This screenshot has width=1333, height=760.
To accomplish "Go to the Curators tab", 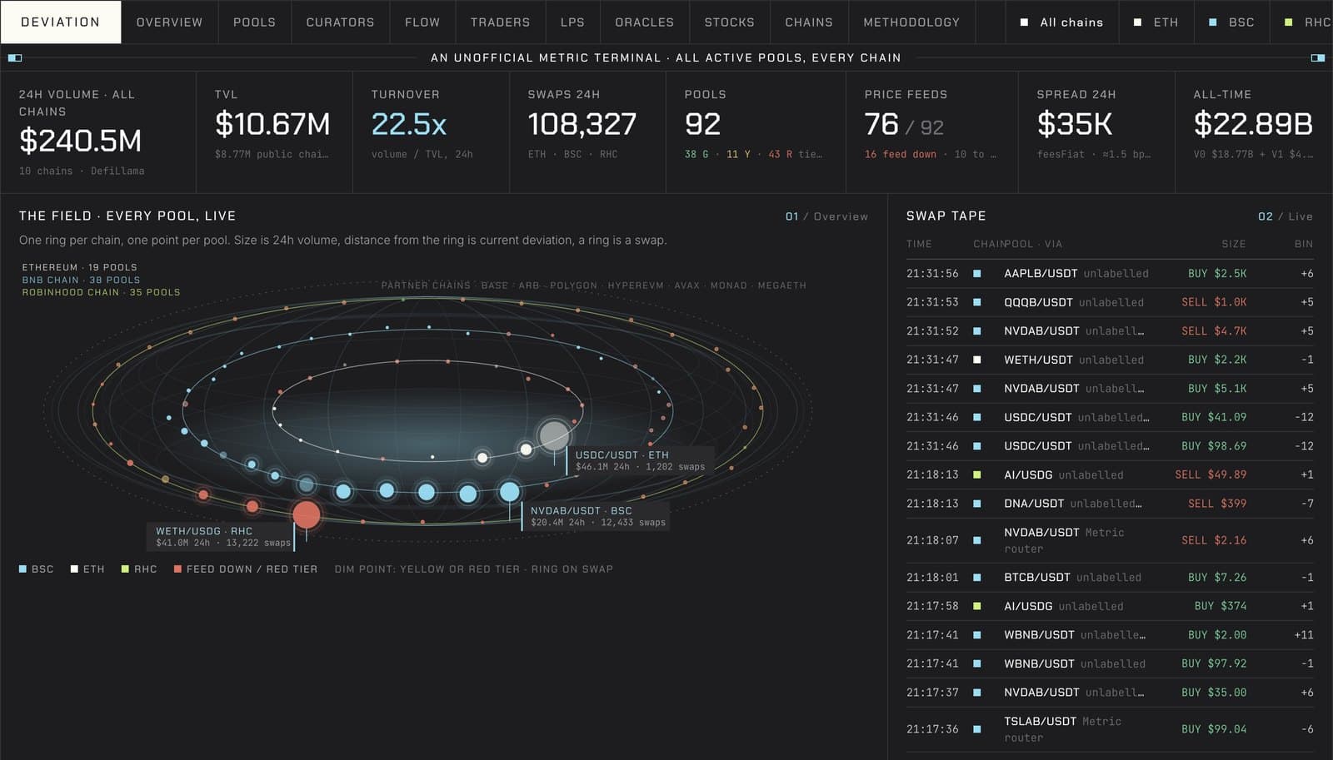I will (340, 22).
